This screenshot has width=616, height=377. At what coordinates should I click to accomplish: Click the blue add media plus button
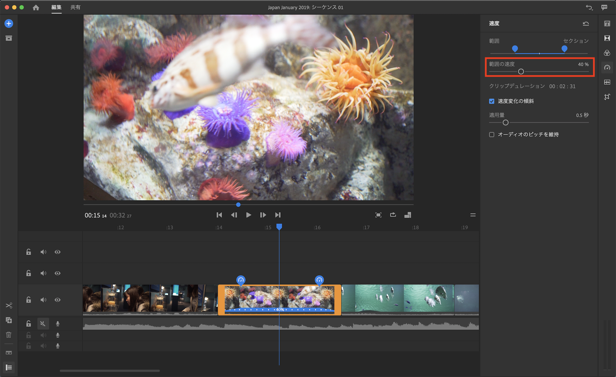pos(9,23)
